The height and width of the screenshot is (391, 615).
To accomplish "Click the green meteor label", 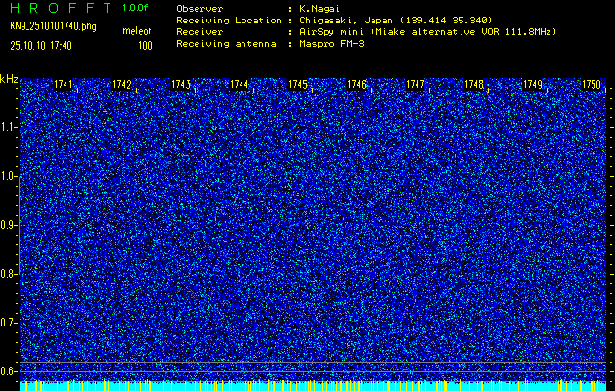I will click(136, 32).
